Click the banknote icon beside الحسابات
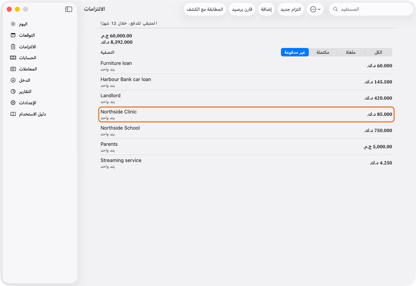 click(x=13, y=58)
